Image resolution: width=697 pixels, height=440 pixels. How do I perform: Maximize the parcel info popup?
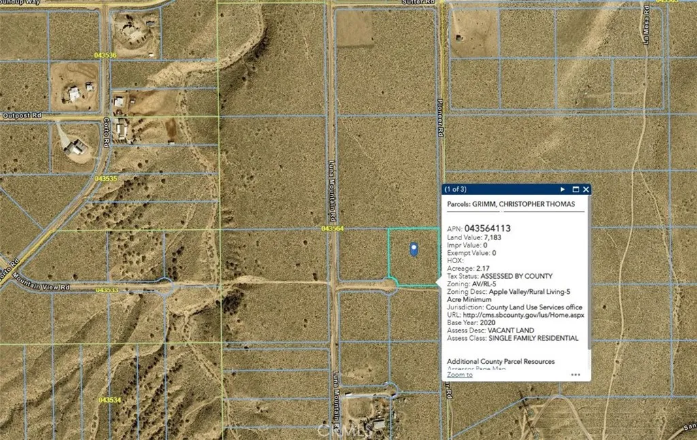(x=576, y=190)
